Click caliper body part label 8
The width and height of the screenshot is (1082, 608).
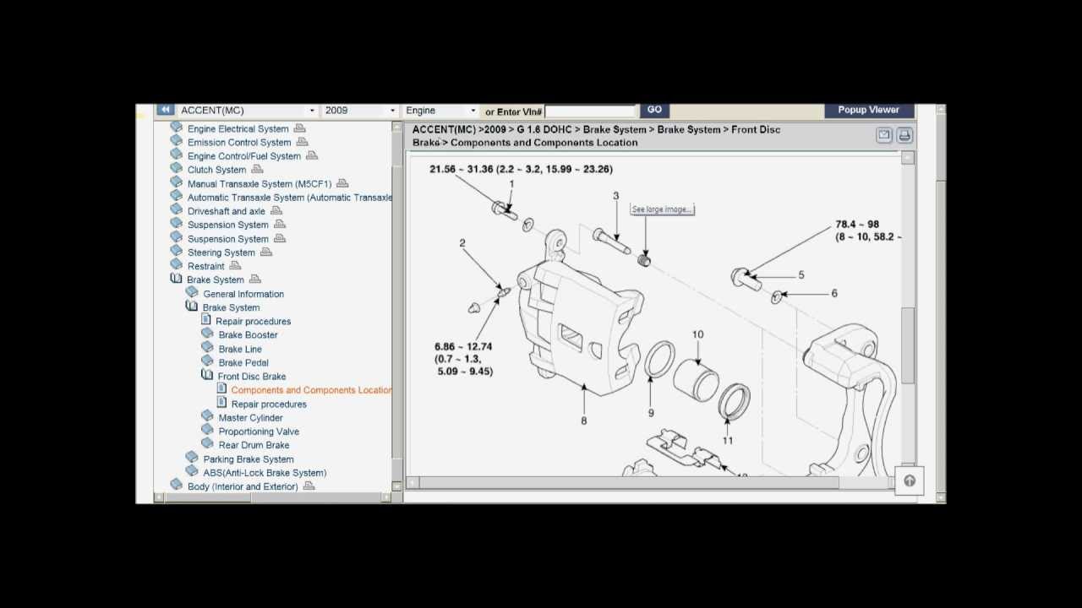(x=583, y=421)
